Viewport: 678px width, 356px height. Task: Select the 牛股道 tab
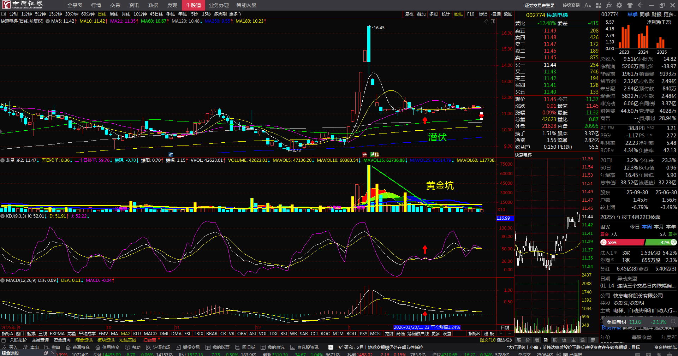click(x=194, y=5)
